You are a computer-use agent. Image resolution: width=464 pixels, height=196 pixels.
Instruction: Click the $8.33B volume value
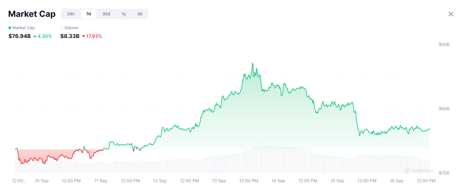click(70, 36)
